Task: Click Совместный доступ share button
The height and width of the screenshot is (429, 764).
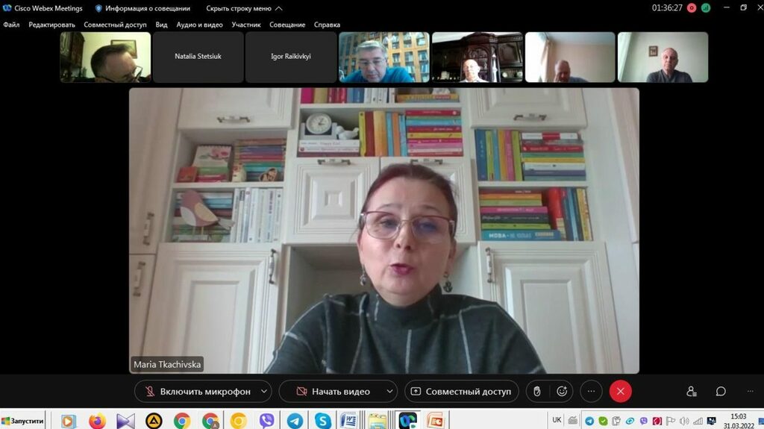Action: [461, 391]
